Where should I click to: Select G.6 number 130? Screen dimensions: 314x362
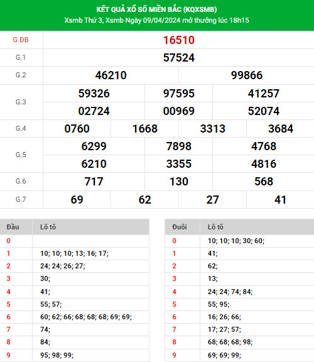pos(179,182)
